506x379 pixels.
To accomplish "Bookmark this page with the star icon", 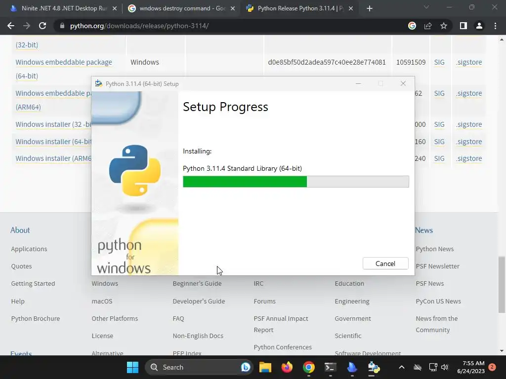I will (x=444, y=26).
